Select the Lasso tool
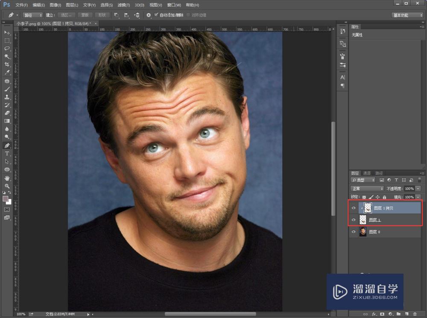Image resolution: width=427 pixels, height=318 pixels. click(x=7, y=49)
